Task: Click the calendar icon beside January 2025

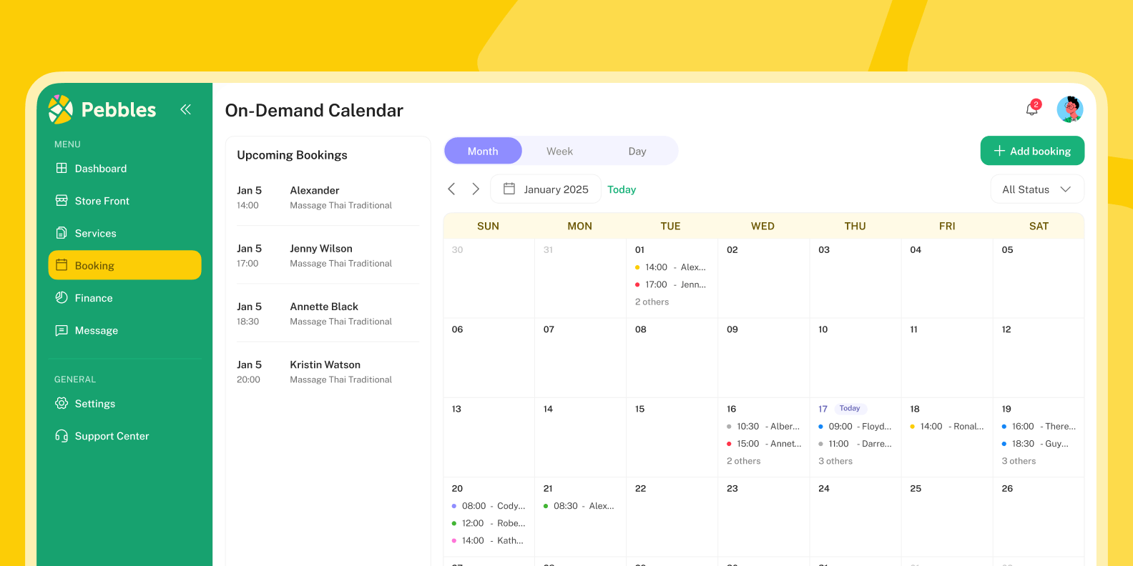Action: (509, 189)
